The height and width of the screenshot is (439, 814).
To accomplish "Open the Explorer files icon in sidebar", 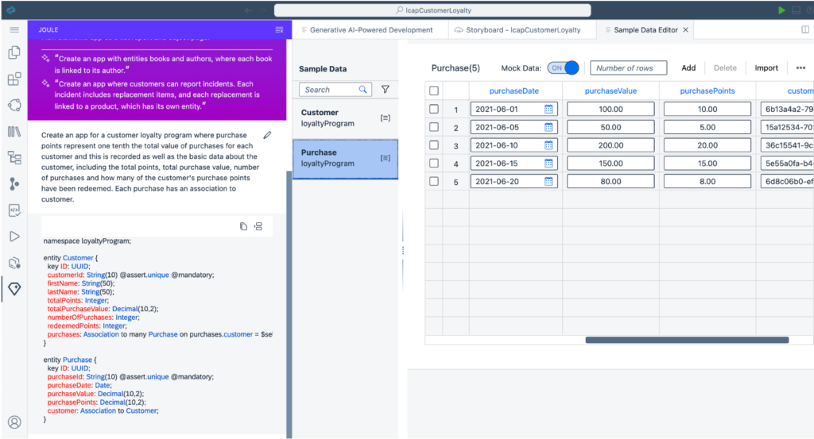I will pyautogui.click(x=14, y=53).
